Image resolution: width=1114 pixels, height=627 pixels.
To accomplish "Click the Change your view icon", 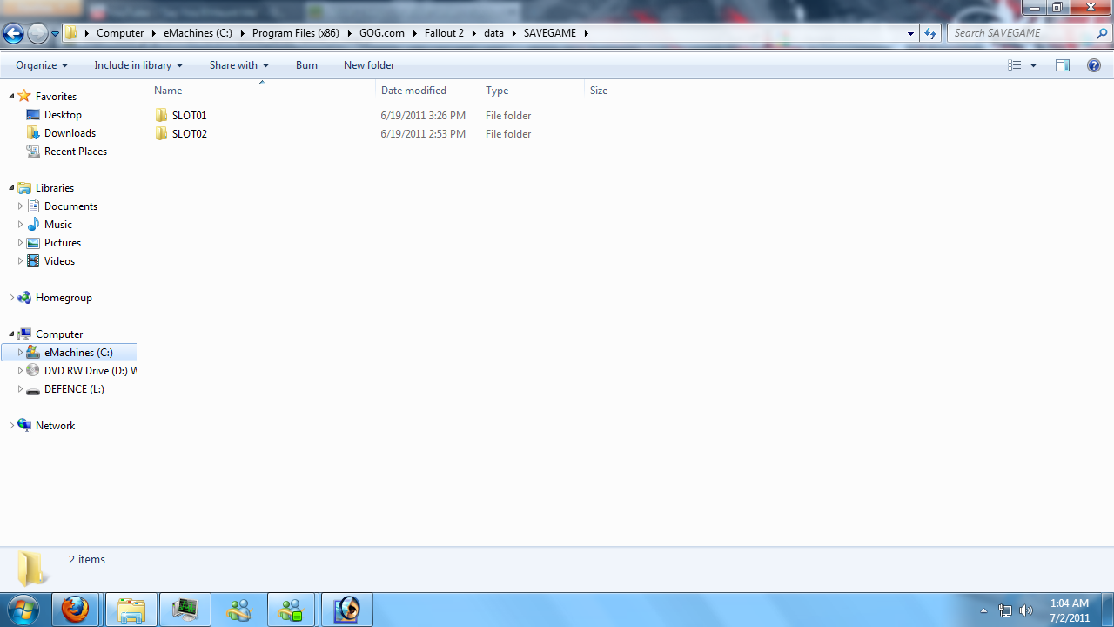I will coord(1014,65).
